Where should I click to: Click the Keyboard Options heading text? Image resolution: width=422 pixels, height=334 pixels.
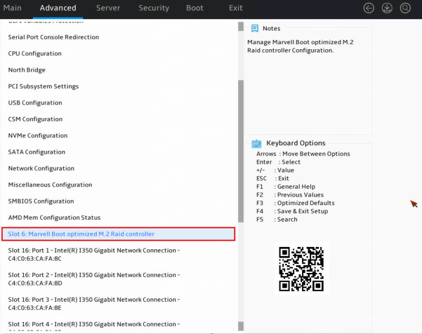click(296, 143)
